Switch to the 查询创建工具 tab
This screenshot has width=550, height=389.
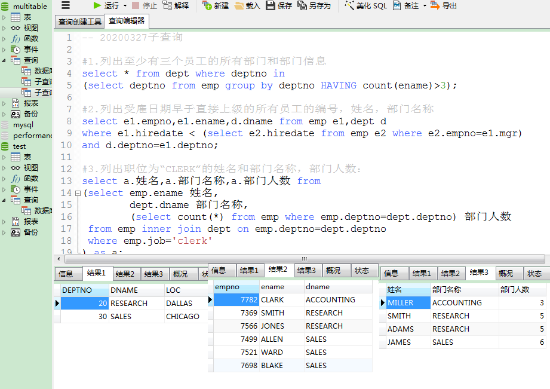[x=80, y=22]
